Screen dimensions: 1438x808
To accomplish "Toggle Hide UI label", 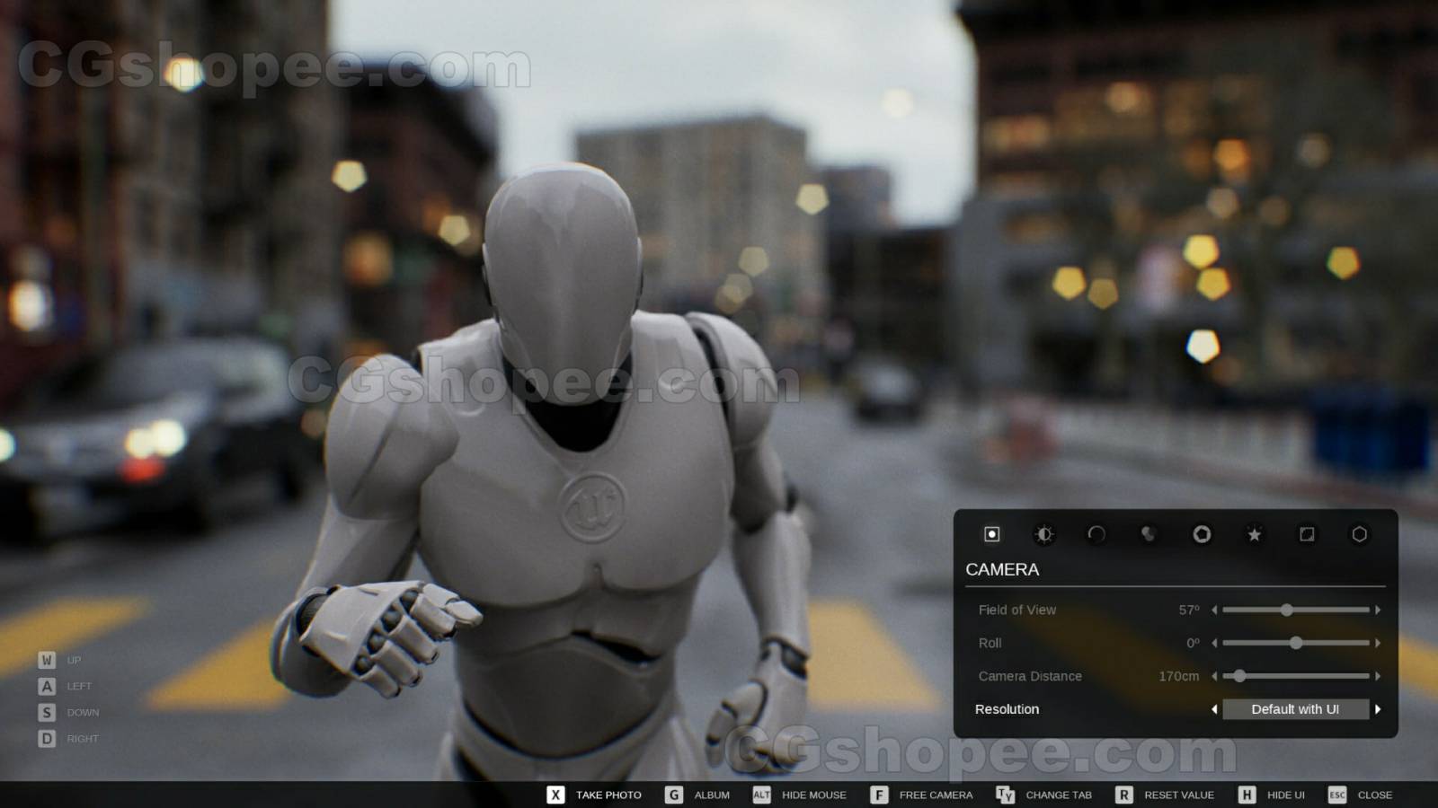I will [1286, 795].
